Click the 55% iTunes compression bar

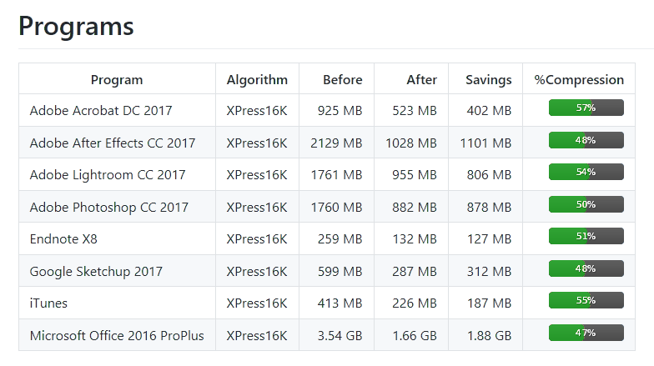tap(586, 300)
